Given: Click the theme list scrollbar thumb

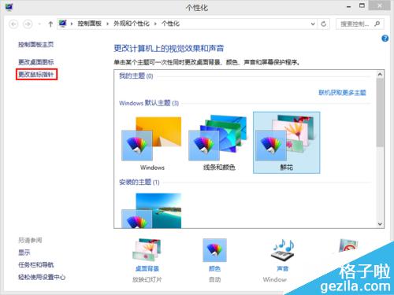Looking at the screenshot, I should 380,112.
